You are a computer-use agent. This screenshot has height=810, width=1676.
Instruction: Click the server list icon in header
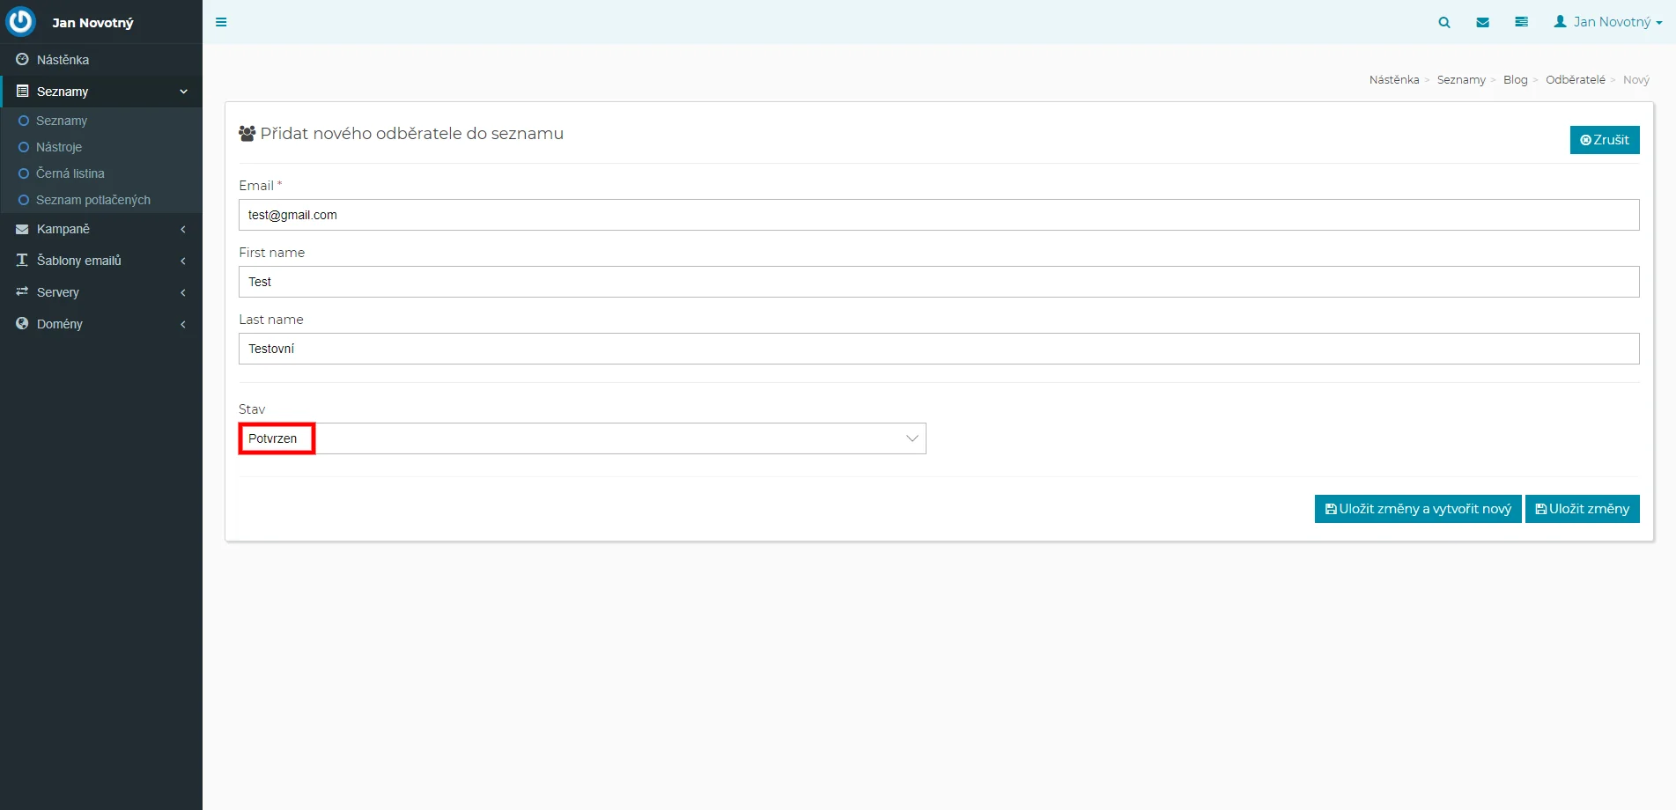(x=1521, y=22)
